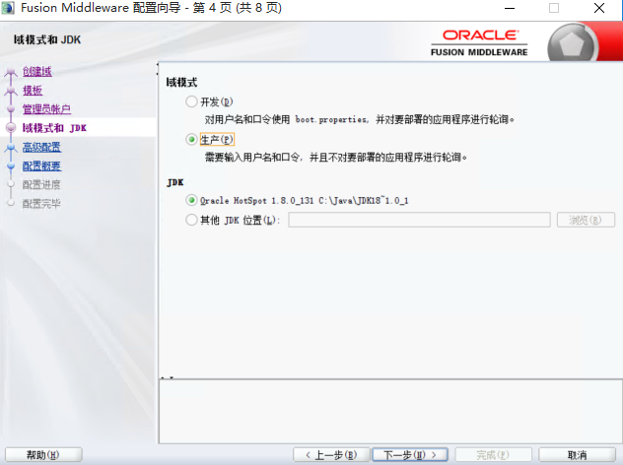Click the Oracle Fusion Middleware logo
The width and height of the screenshot is (623, 465).
tap(479, 43)
